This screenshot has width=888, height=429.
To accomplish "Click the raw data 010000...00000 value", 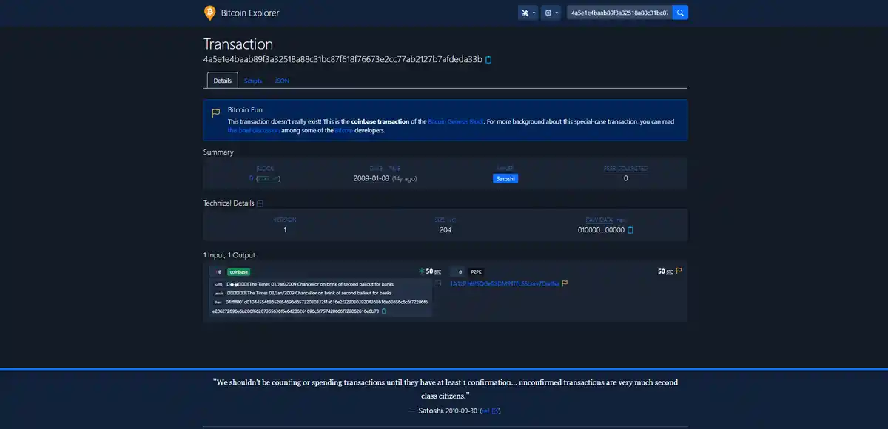I will (601, 230).
